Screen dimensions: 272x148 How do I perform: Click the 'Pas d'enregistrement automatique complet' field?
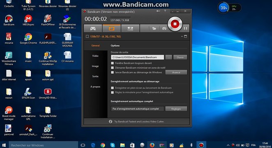pyautogui.click(x=137, y=109)
